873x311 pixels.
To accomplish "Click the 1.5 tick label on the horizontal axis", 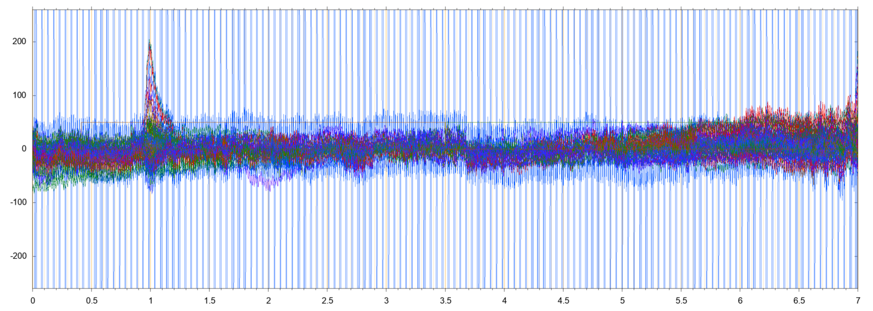I will tap(210, 300).
